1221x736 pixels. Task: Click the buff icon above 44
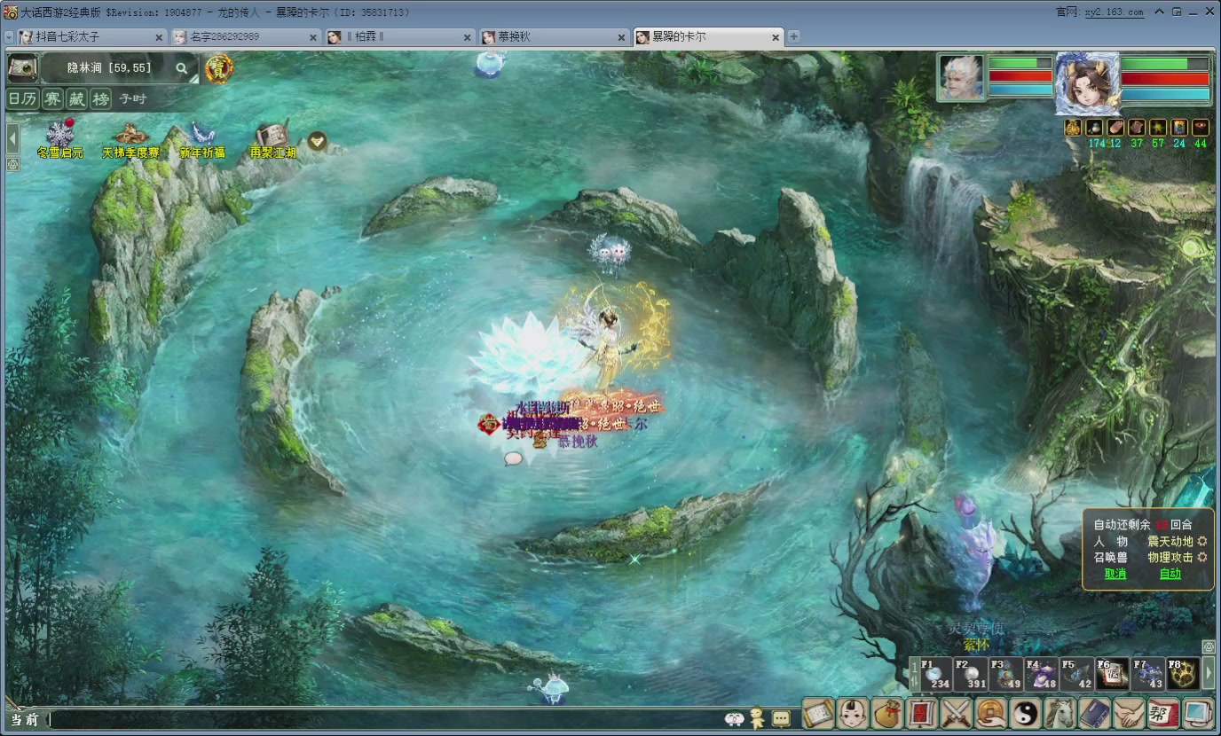pos(1201,128)
